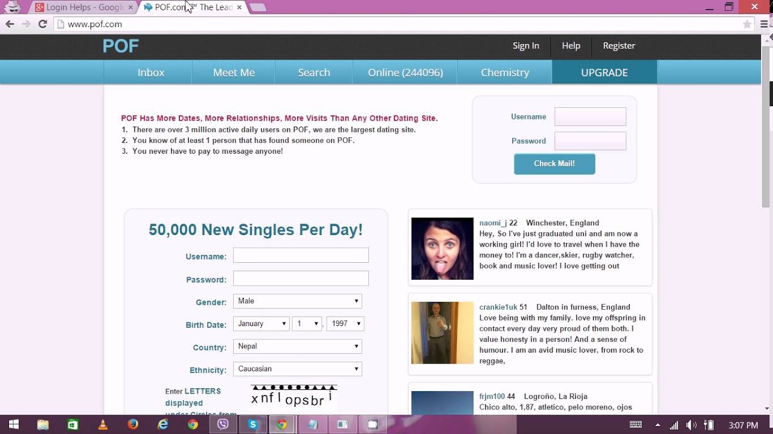Screen dimensions: 773x434
Task: Open volume control tray icon
Action: coord(692,424)
